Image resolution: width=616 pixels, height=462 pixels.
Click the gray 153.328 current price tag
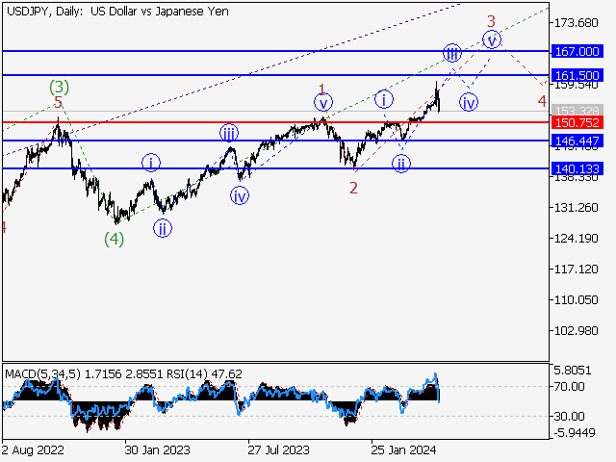pyautogui.click(x=577, y=111)
